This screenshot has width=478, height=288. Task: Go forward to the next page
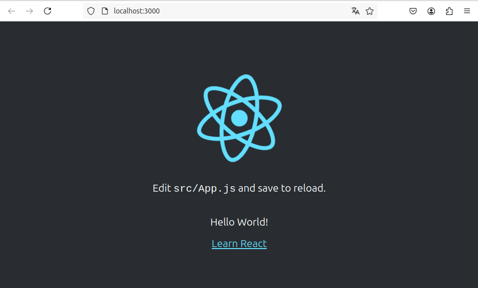29,11
